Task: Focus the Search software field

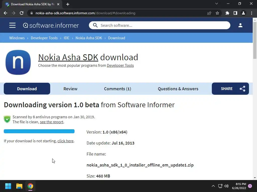Action: 160,25
